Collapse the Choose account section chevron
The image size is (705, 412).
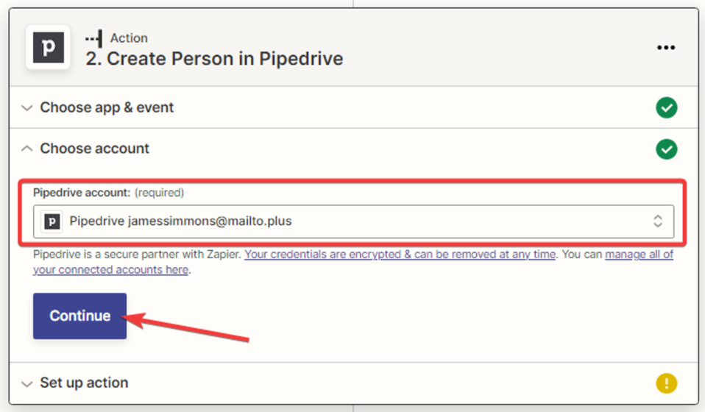click(27, 149)
